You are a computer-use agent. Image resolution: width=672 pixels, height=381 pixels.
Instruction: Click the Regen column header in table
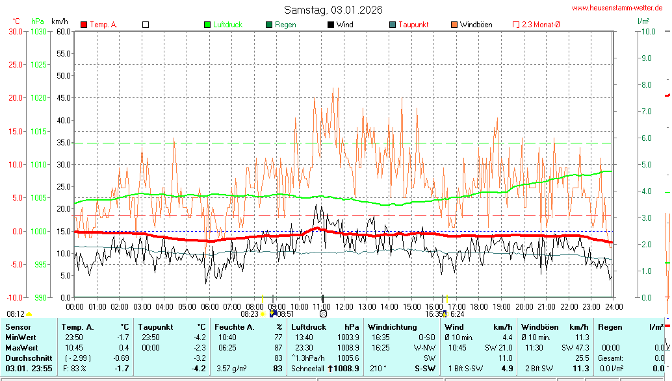(x=610, y=327)
